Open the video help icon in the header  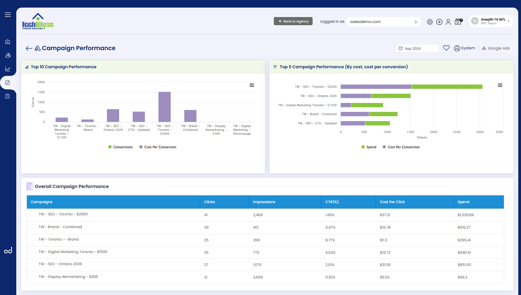[x=458, y=22]
